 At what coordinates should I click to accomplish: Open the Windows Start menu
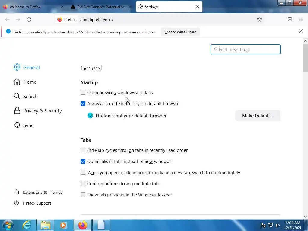click(8, 225)
